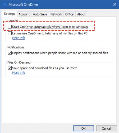The width and height of the screenshot is (119, 133).
Task: Close the Microsoft OneDrive dialog
Action: pos(115,4)
